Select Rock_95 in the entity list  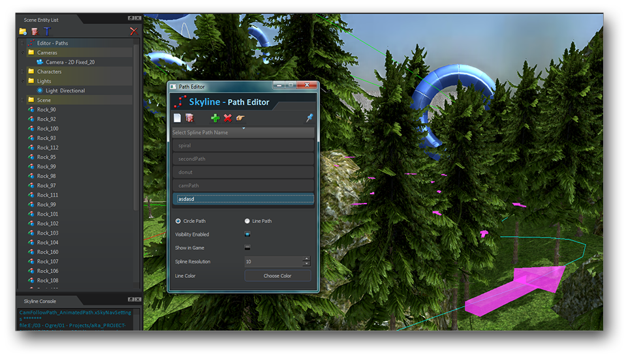pyautogui.click(x=46, y=157)
